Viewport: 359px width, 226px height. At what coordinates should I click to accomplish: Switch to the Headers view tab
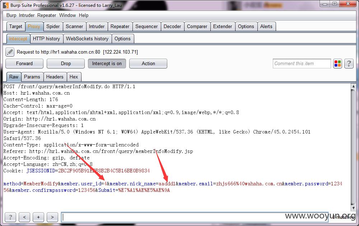tap(55, 77)
